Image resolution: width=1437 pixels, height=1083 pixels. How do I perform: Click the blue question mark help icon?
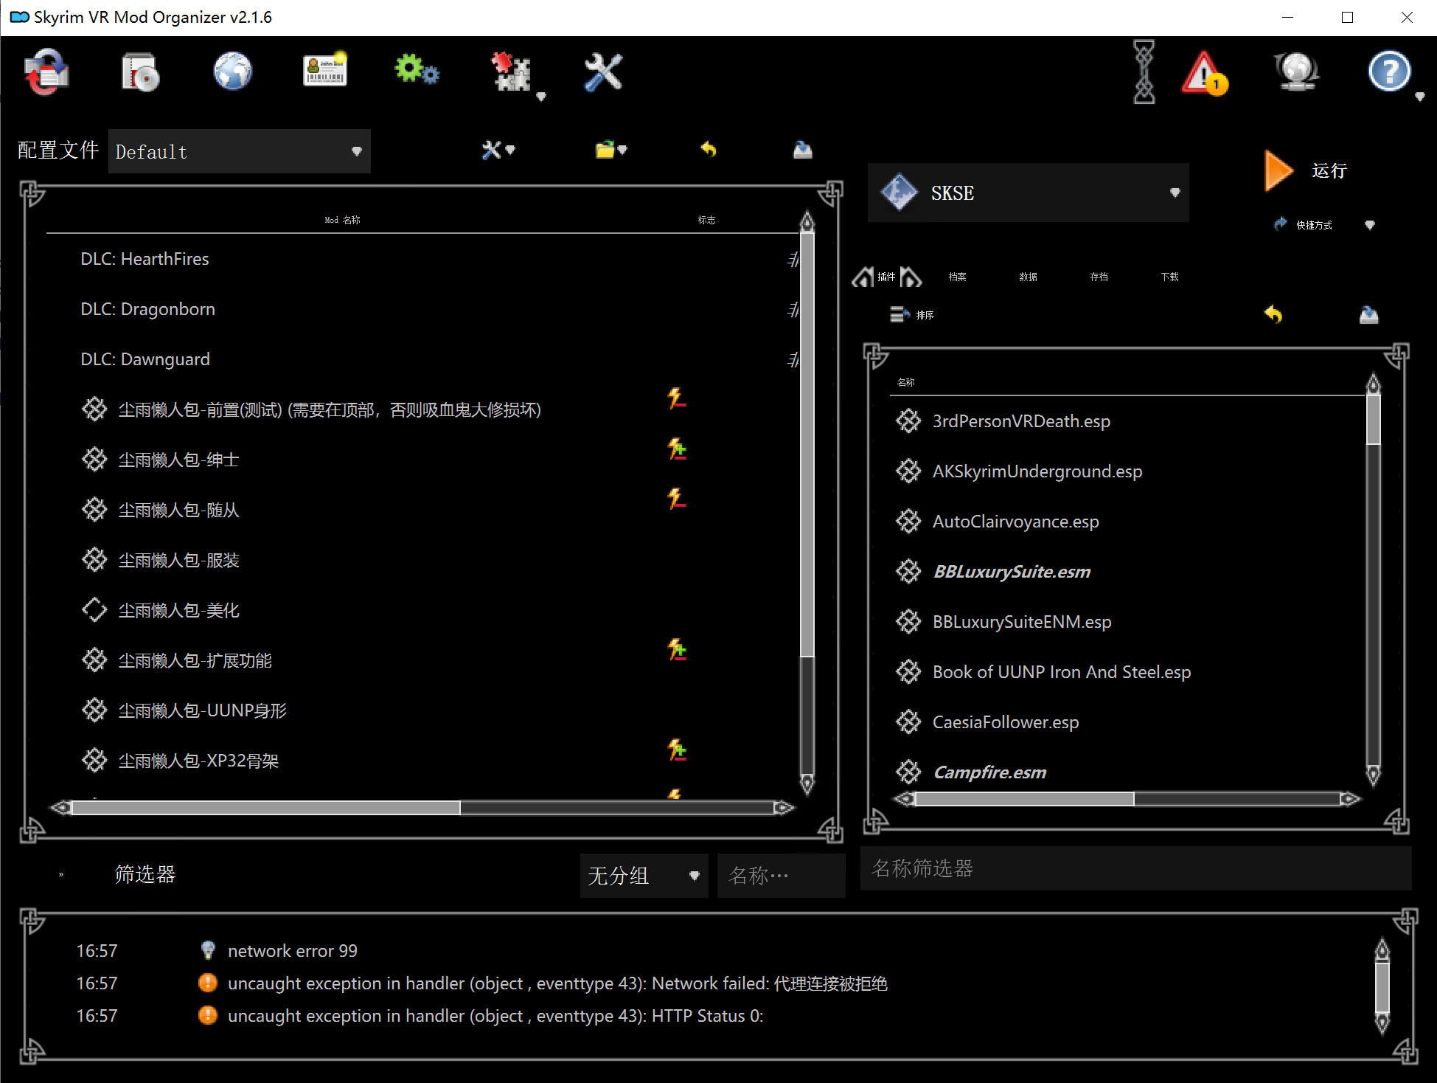[1389, 72]
